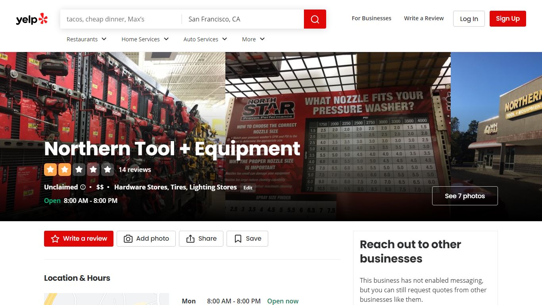Open the Lighting Stores category link
Screen dimensions: 542x305
pos(213,187)
